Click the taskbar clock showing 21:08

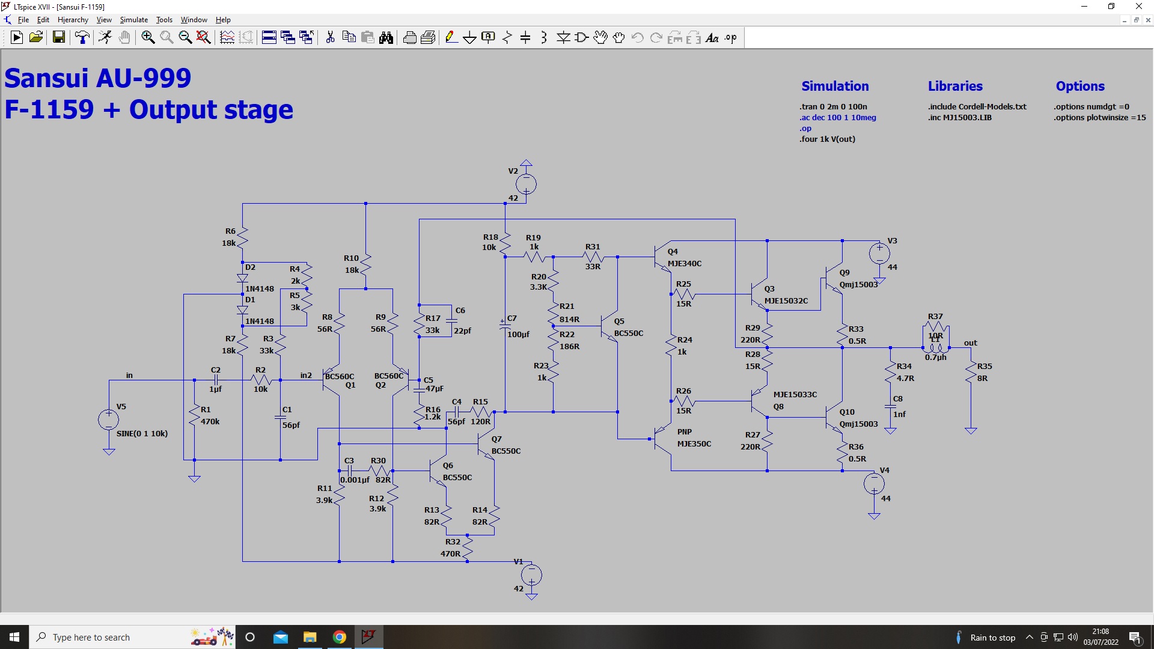(x=1101, y=637)
